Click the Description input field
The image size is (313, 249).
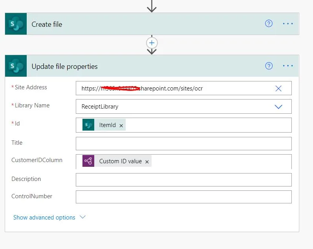(184, 180)
